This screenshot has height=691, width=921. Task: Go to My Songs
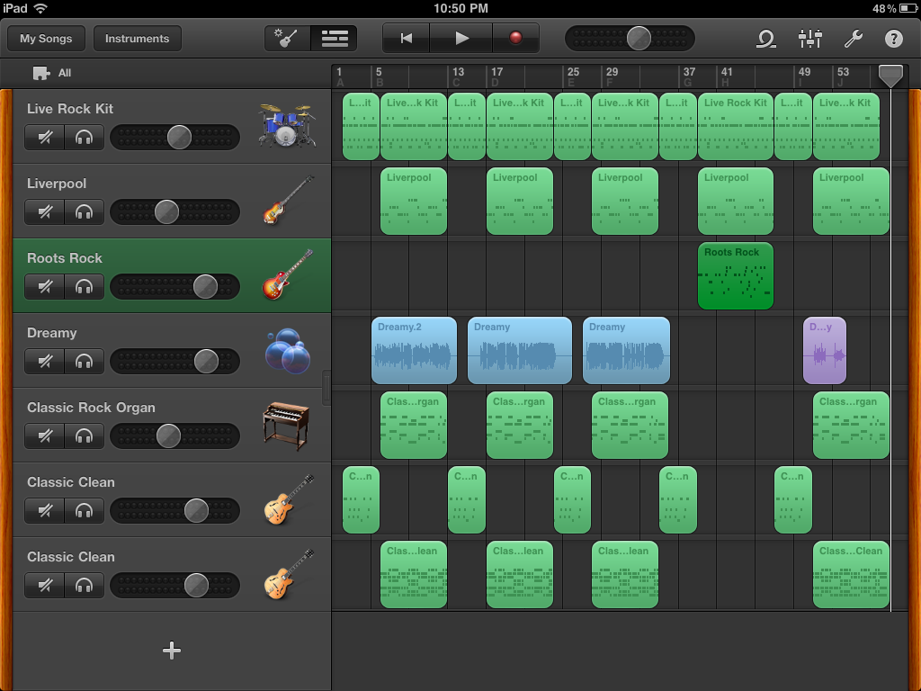(x=46, y=39)
